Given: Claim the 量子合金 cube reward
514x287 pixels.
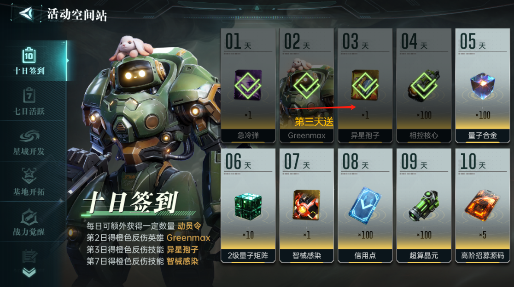Looking at the screenshot, I should [x=482, y=86].
